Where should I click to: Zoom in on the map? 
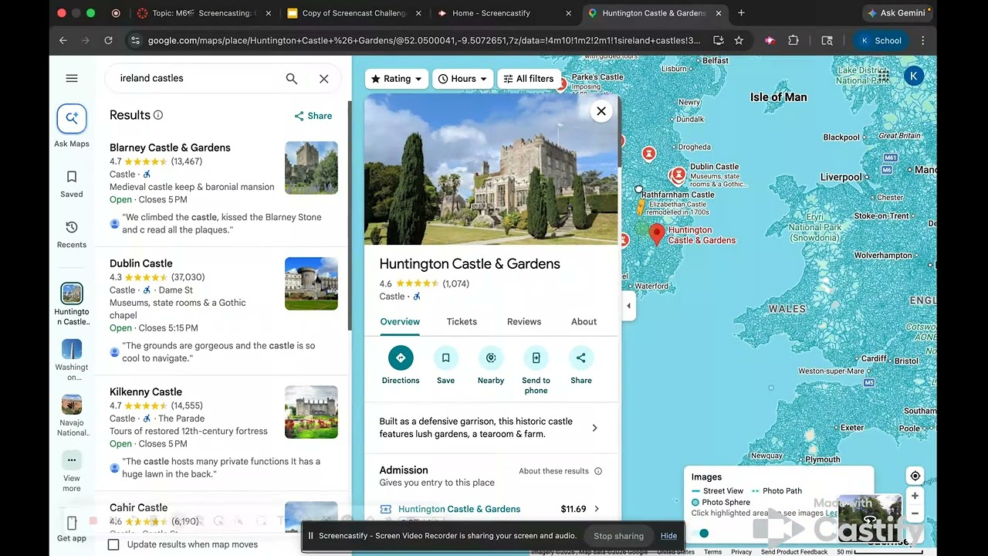click(x=915, y=497)
